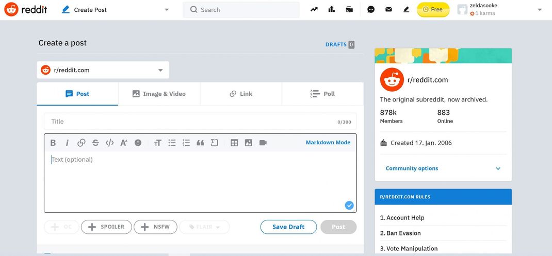Switch to the Poll tab
The image size is (552, 256).
coord(322,94)
